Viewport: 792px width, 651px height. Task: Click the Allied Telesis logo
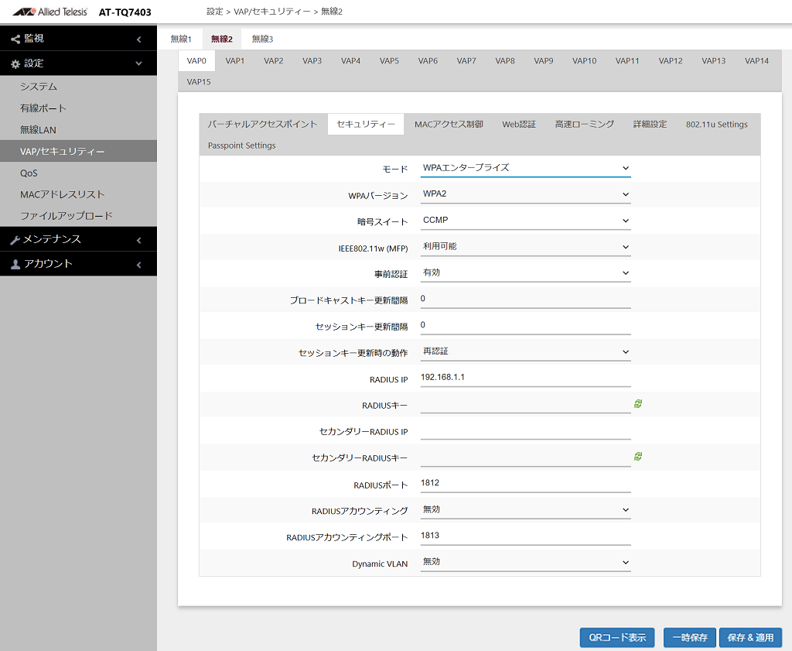(50, 12)
